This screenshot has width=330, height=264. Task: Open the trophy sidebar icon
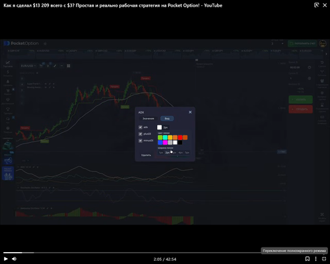coord(8,110)
